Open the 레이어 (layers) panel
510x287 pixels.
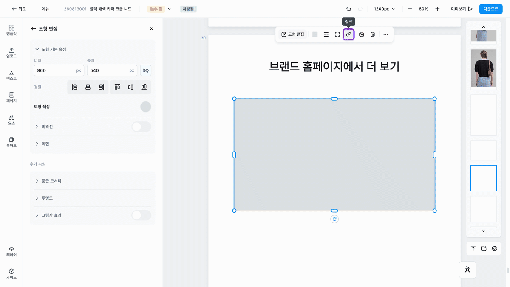[11, 251]
